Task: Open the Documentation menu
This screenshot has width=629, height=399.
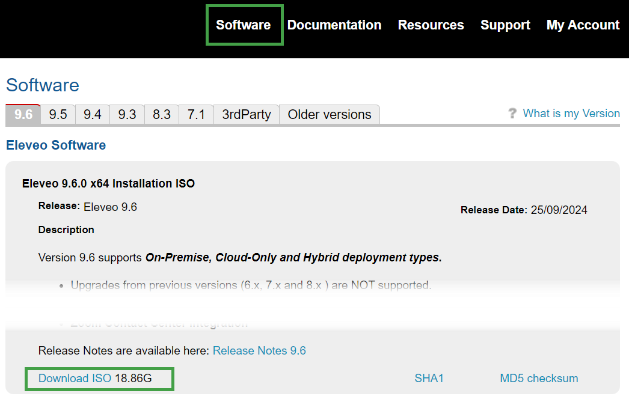Action: pos(334,25)
